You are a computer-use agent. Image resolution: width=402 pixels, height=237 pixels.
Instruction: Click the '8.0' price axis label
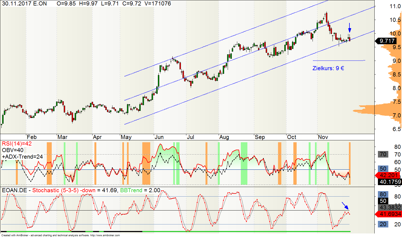tap(397, 88)
